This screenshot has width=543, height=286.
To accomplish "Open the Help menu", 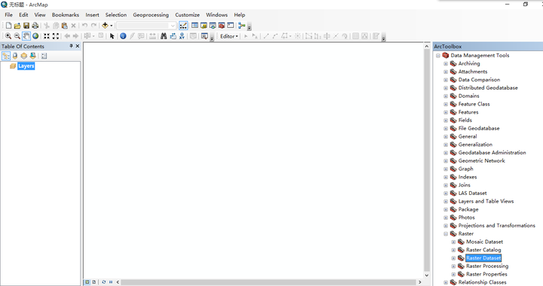I will coord(239,15).
